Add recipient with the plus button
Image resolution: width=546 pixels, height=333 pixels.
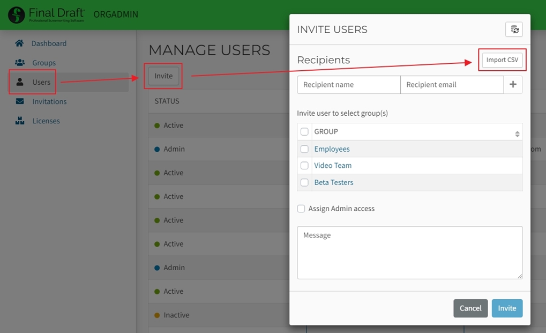coord(513,85)
